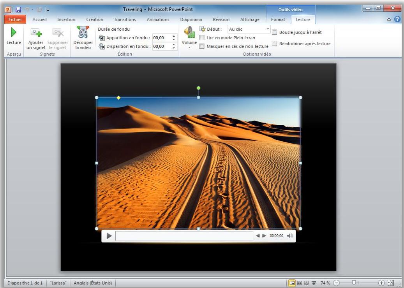This screenshot has width=404, height=288.
Task: Click the "Larissa" theme name in status bar
Action: [x=58, y=283]
